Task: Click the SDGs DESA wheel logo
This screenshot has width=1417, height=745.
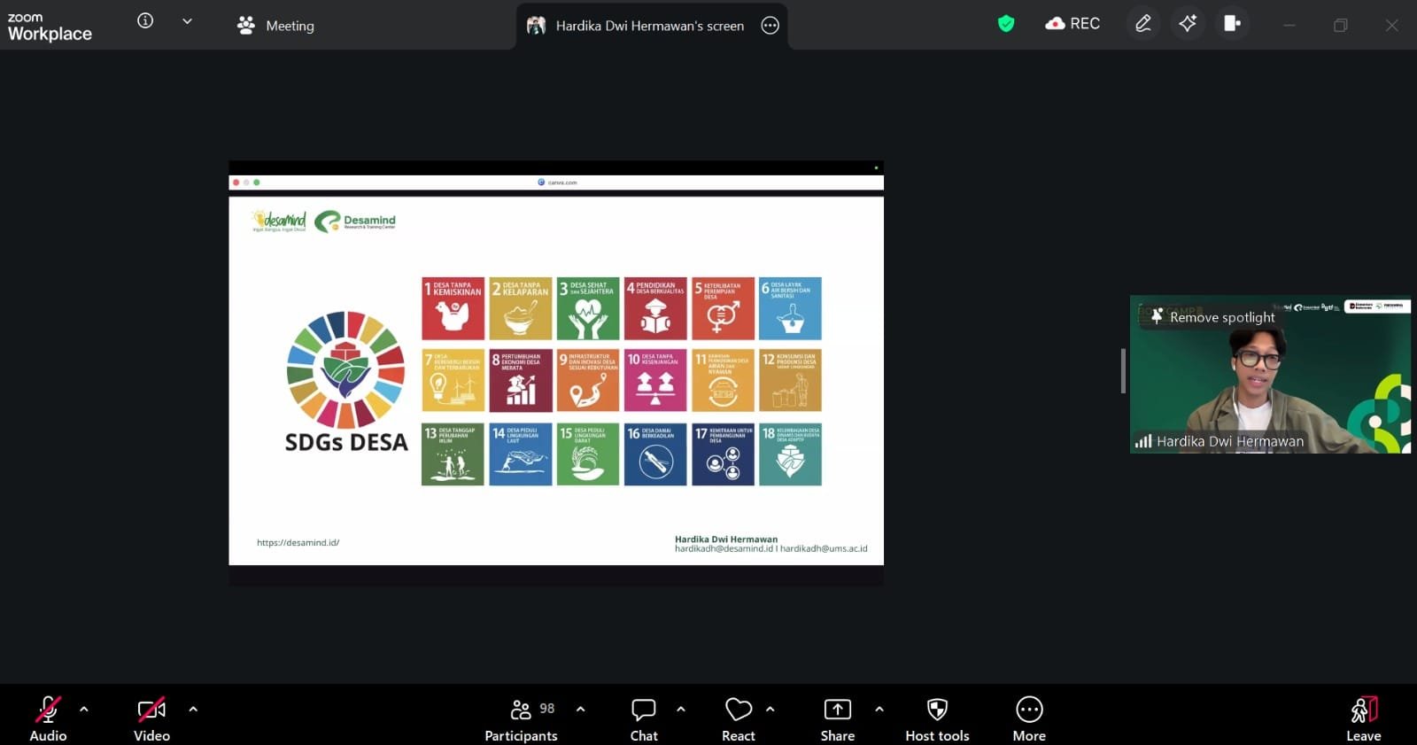Action: click(346, 369)
